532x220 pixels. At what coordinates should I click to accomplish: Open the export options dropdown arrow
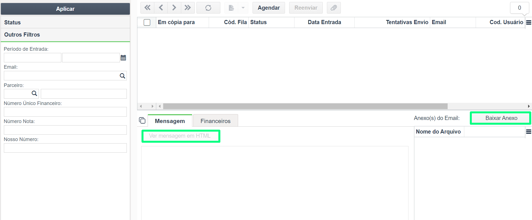click(x=243, y=8)
